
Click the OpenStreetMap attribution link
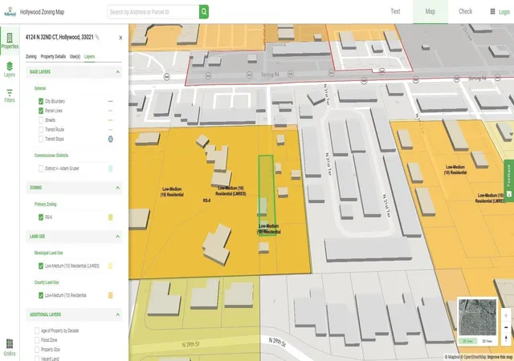pyautogui.click(x=473, y=357)
